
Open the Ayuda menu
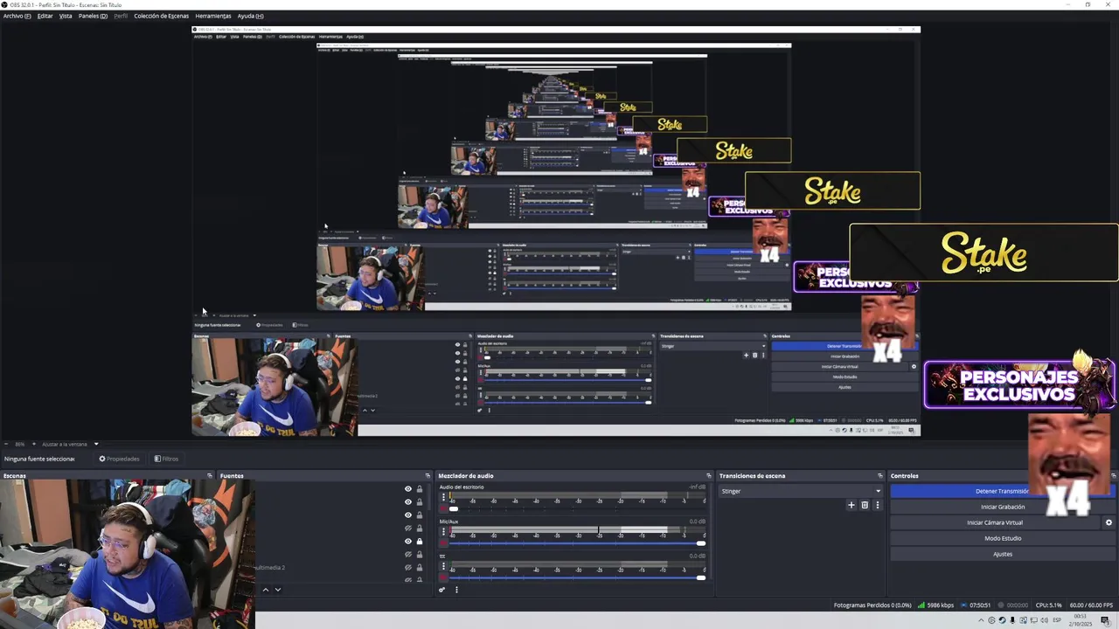pos(250,16)
